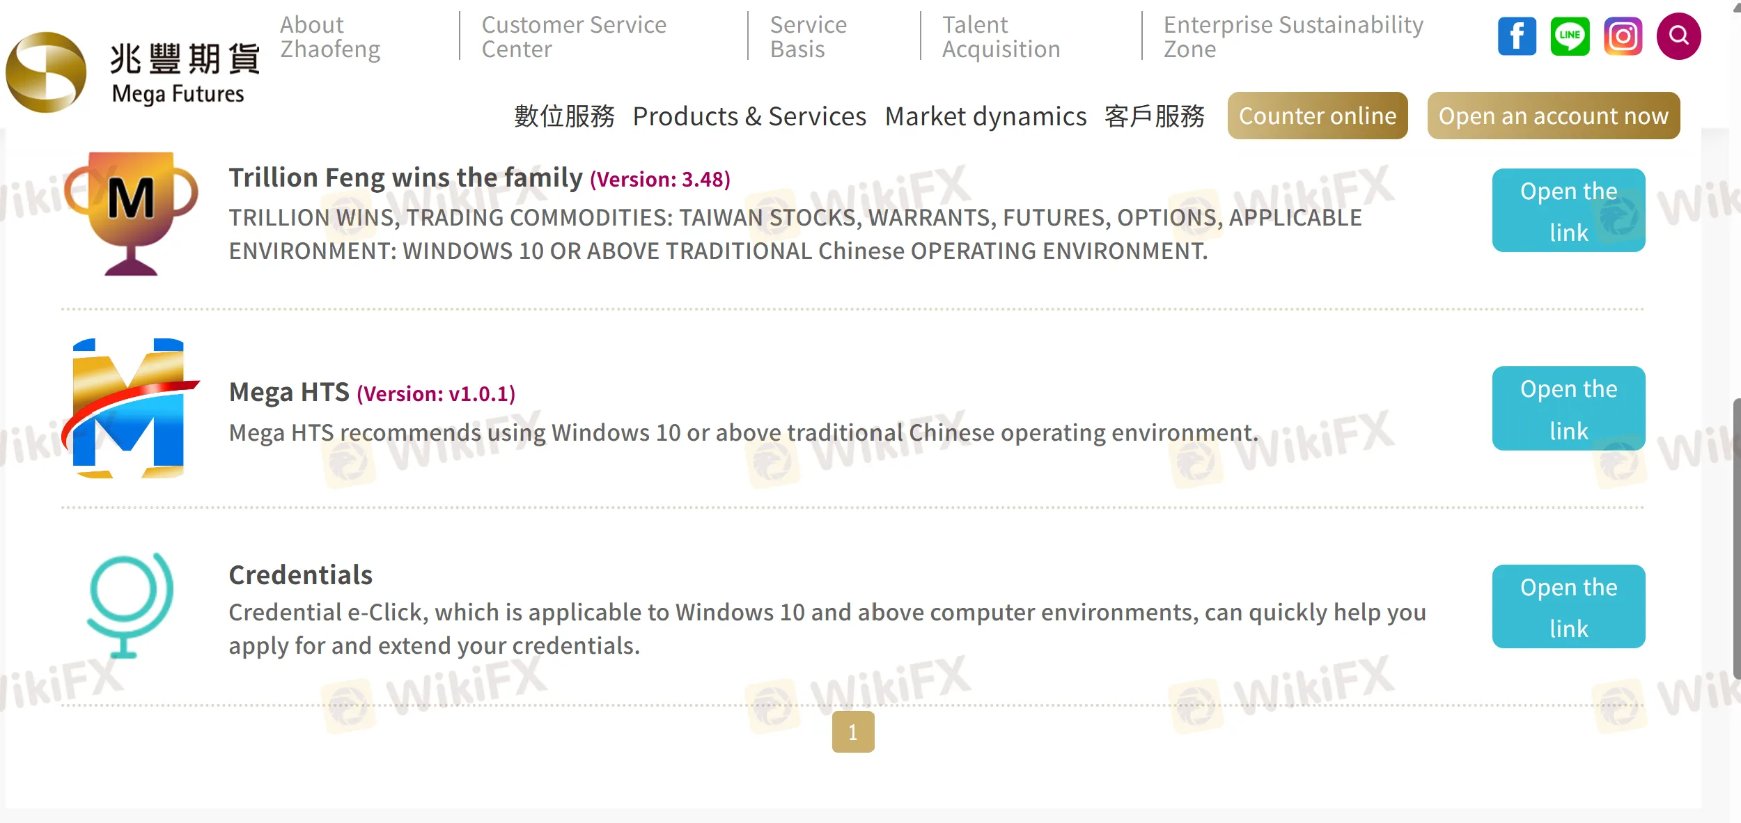
Task: Go to page 1 in pagination
Action: (x=853, y=732)
